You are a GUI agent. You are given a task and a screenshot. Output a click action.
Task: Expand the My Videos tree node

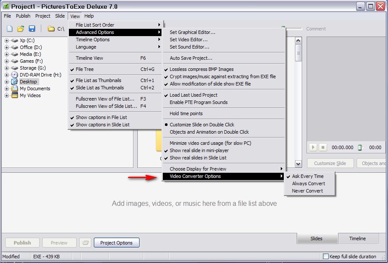(x=7, y=95)
